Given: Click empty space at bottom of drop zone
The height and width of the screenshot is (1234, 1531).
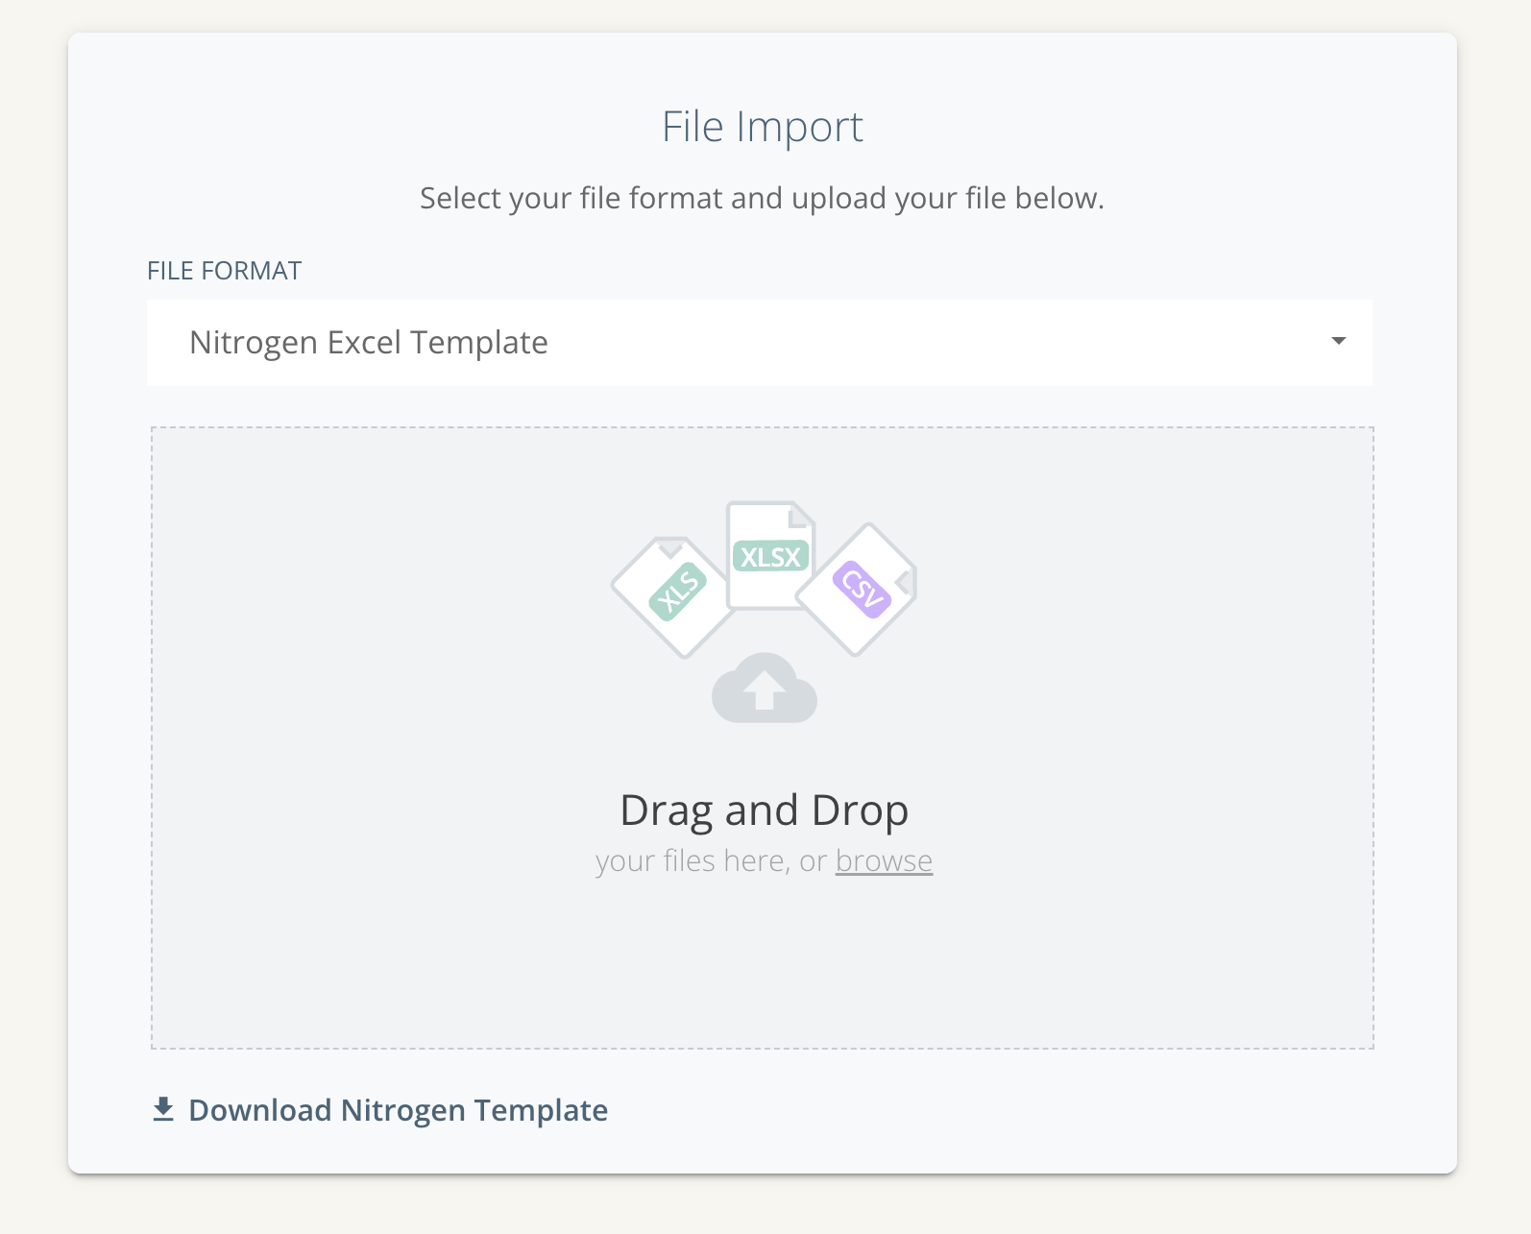Looking at the screenshot, I should (763, 980).
